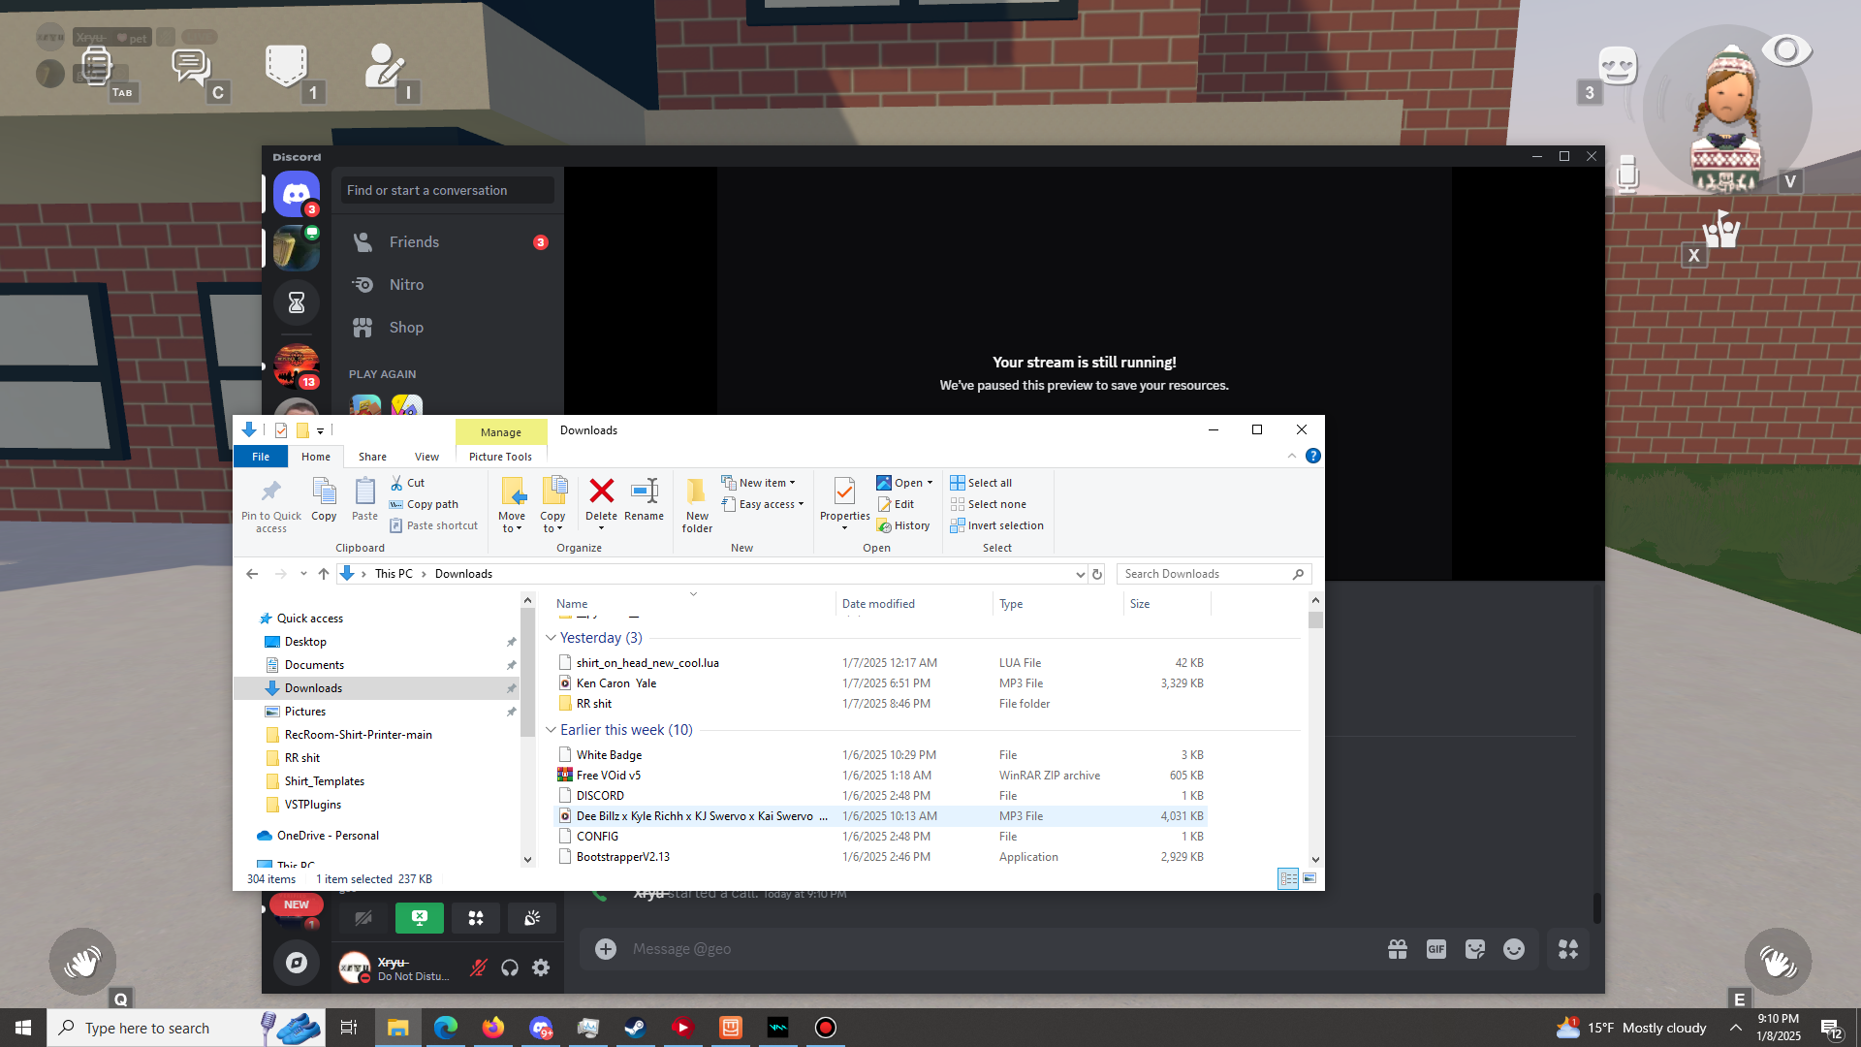Screen dimensions: 1861x1047
Task: Click the Rename icon in Organize group
Action: 644,492
